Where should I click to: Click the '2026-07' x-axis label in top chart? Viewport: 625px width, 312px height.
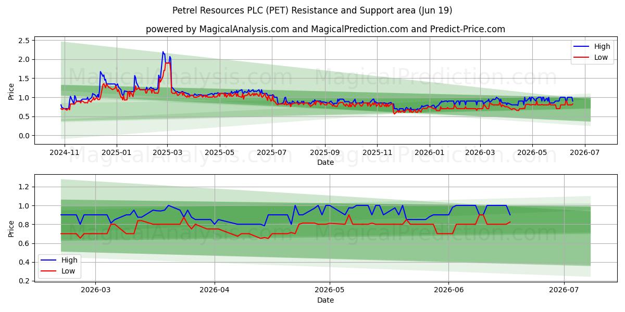pos(584,153)
